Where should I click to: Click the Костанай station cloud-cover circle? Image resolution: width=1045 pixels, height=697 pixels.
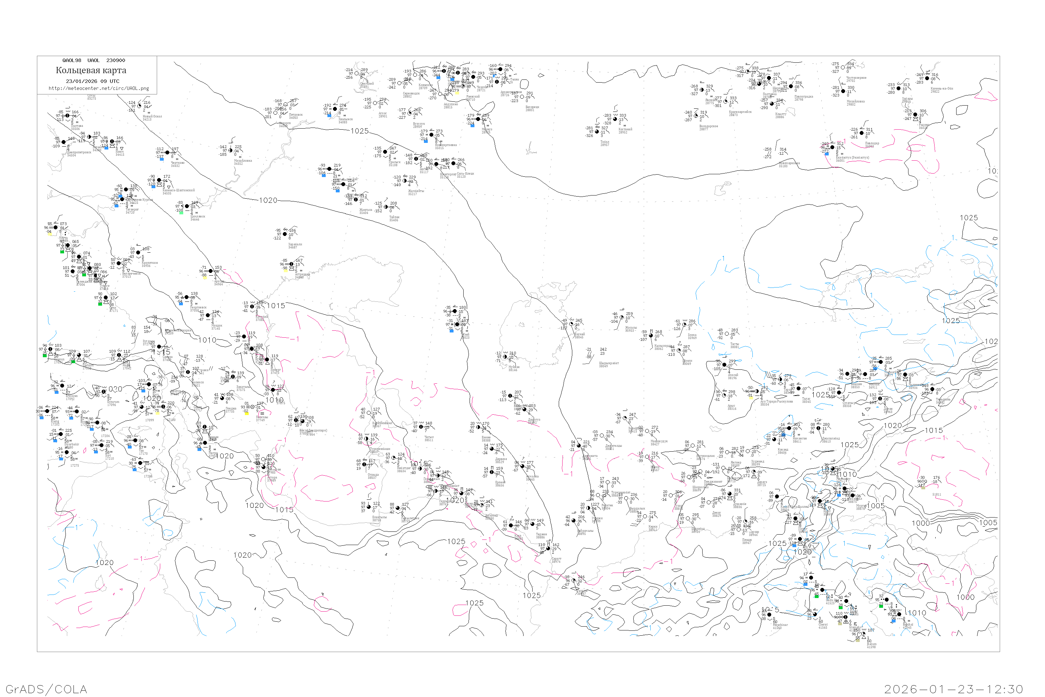pyautogui.click(x=616, y=119)
